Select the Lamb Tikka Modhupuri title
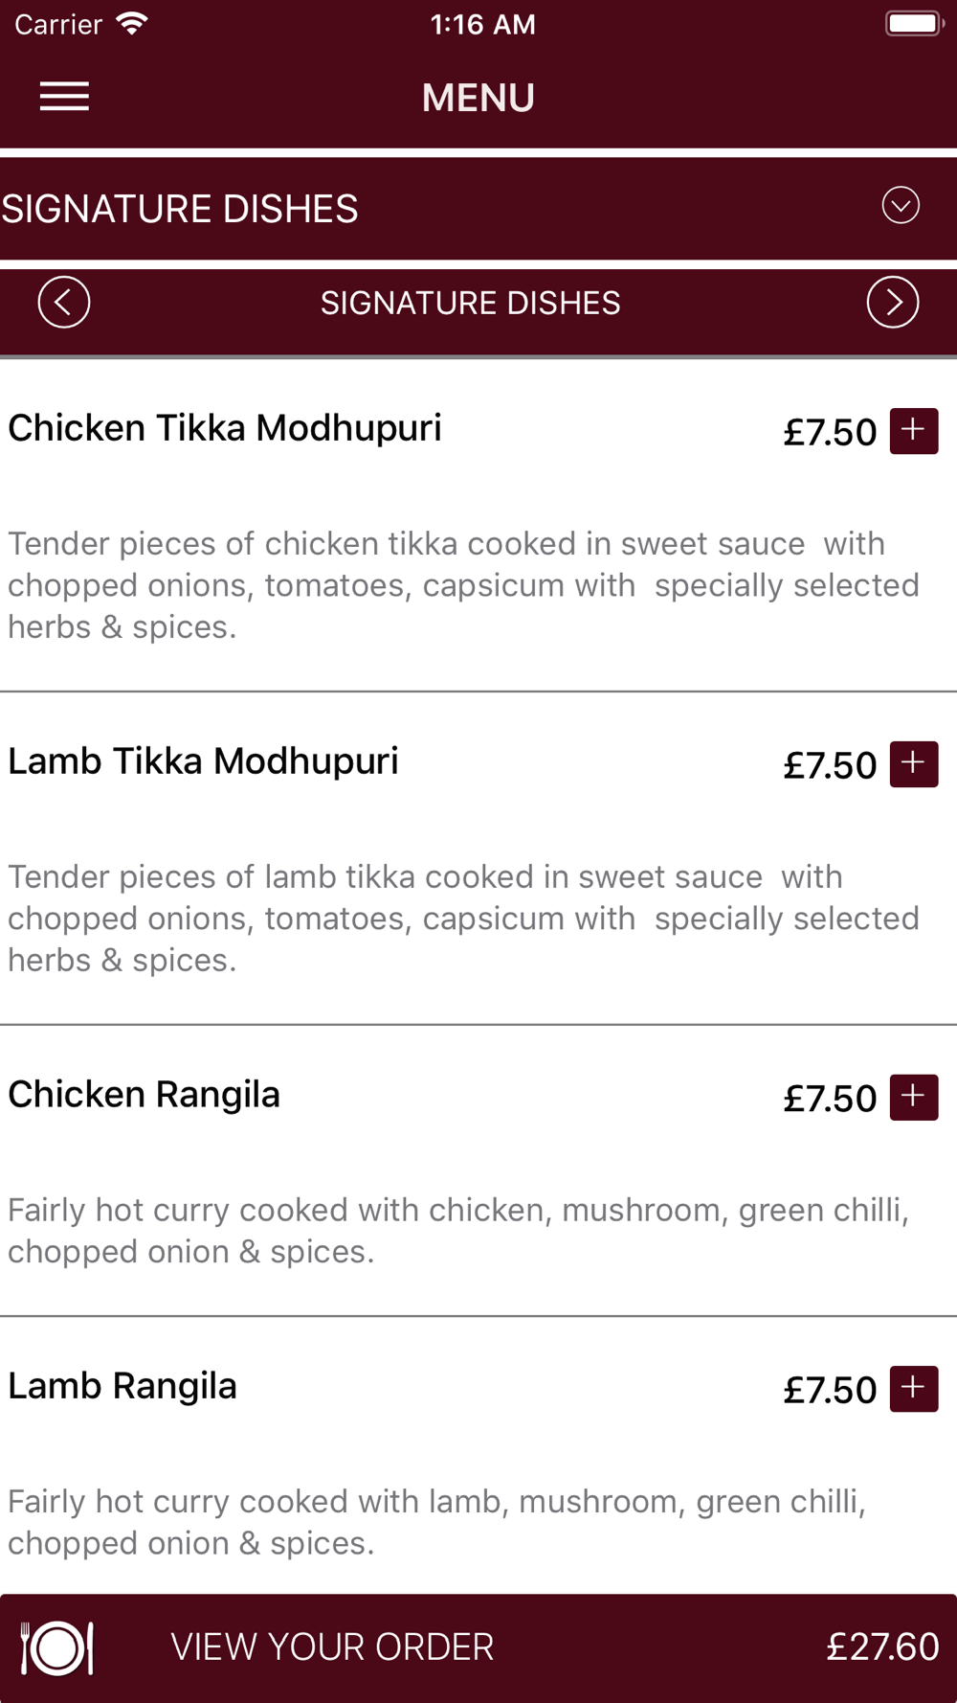The image size is (957, 1703). (203, 761)
